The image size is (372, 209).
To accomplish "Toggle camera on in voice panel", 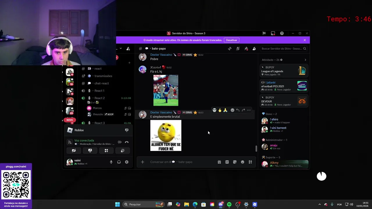I will (74, 150).
